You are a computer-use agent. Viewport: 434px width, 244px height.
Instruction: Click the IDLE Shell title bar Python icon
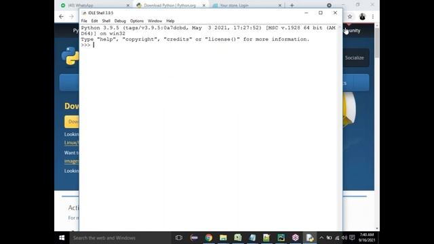click(x=84, y=13)
